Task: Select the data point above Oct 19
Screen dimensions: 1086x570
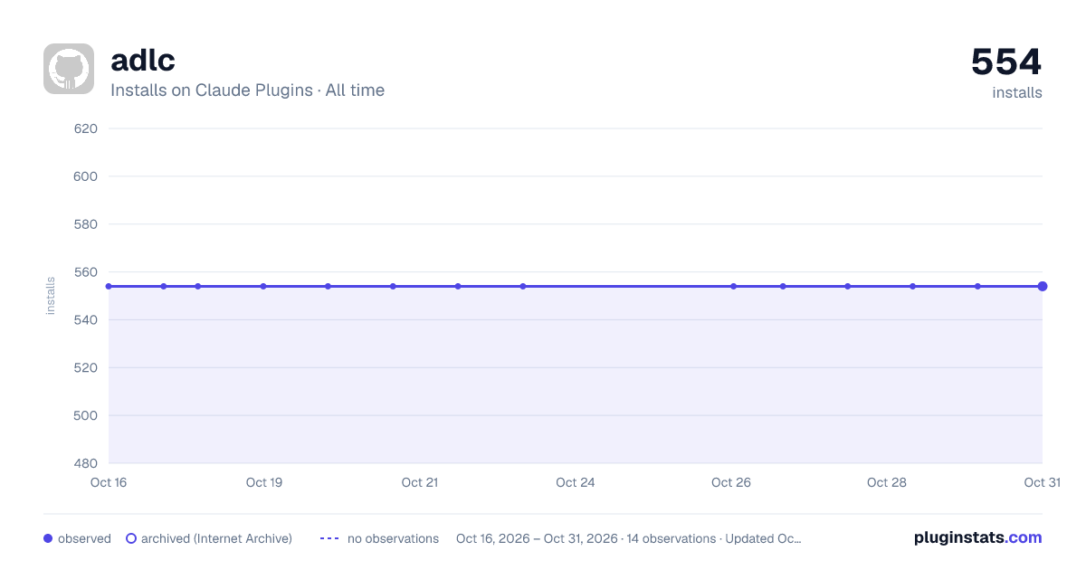Action: (x=263, y=286)
